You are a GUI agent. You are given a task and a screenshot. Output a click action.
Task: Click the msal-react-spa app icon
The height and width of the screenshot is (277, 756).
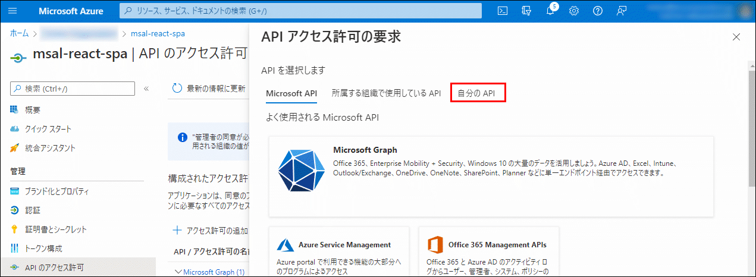click(x=19, y=58)
